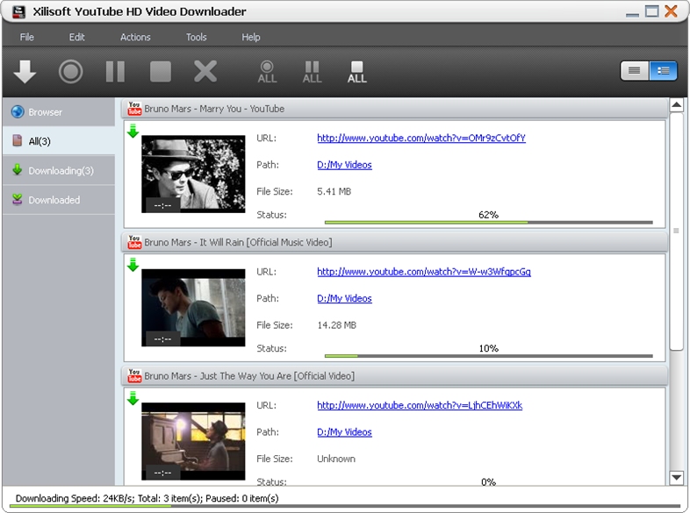Open the It Will Rain YouTube URL link
The height and width of the screenshot is (513, 690).
click(x=424, y=272)
